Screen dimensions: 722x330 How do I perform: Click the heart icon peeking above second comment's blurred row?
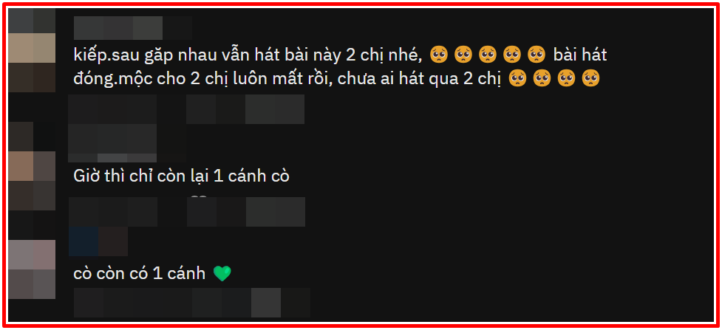click(200, 197)
